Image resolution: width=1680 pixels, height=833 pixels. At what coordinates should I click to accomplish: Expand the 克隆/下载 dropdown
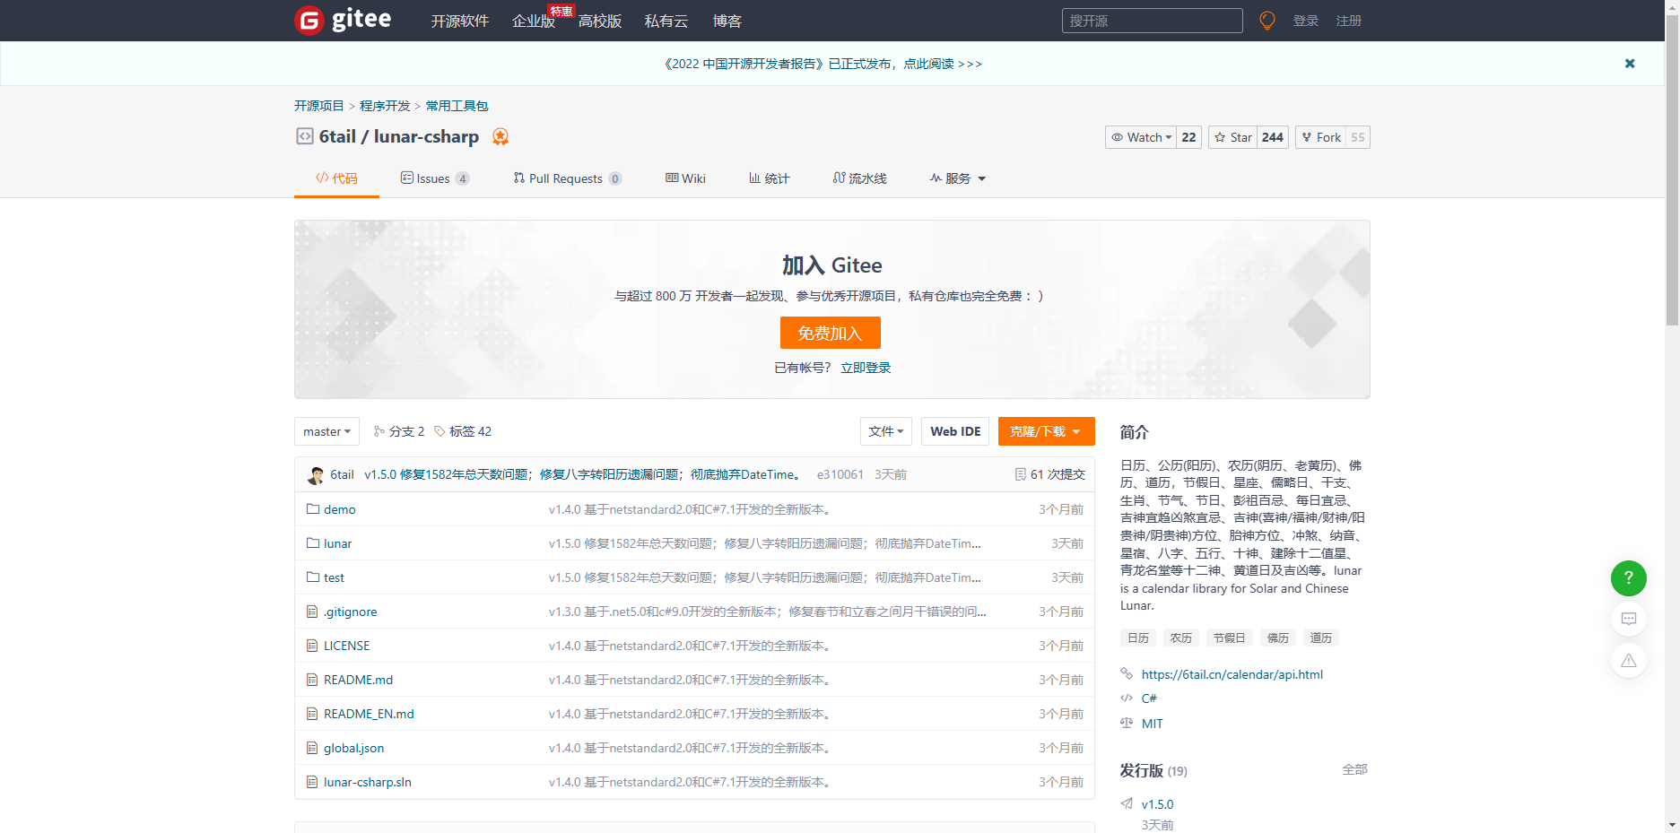click(1046, 431)
